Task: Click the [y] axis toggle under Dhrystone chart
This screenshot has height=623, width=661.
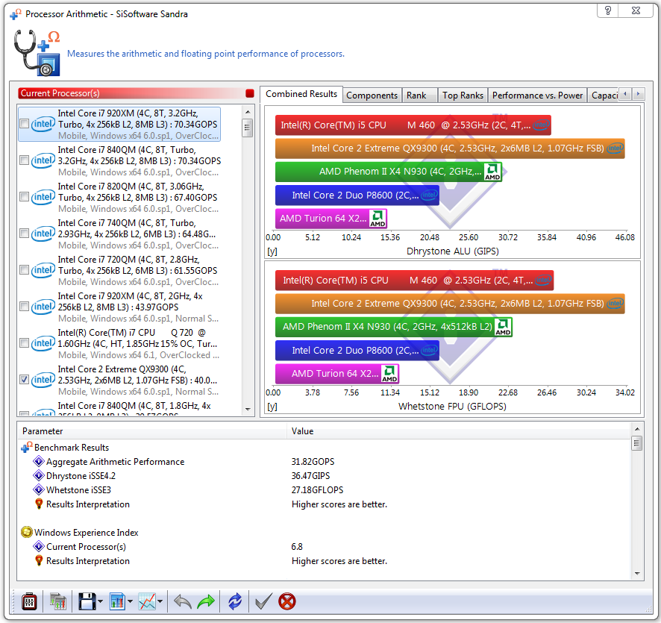Action: point(272,251)
